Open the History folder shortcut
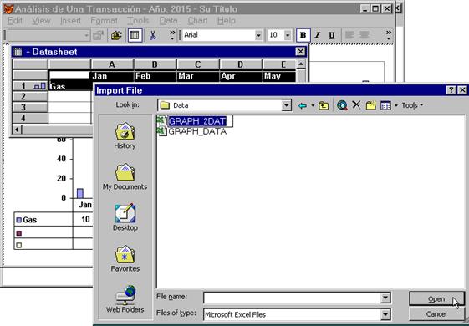 125,135
